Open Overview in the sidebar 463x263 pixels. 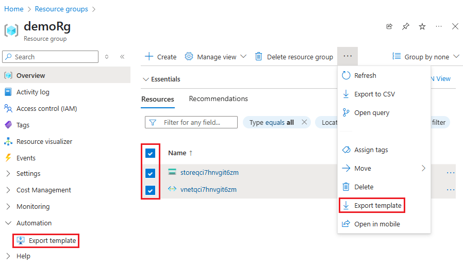[x=65, y=76]
